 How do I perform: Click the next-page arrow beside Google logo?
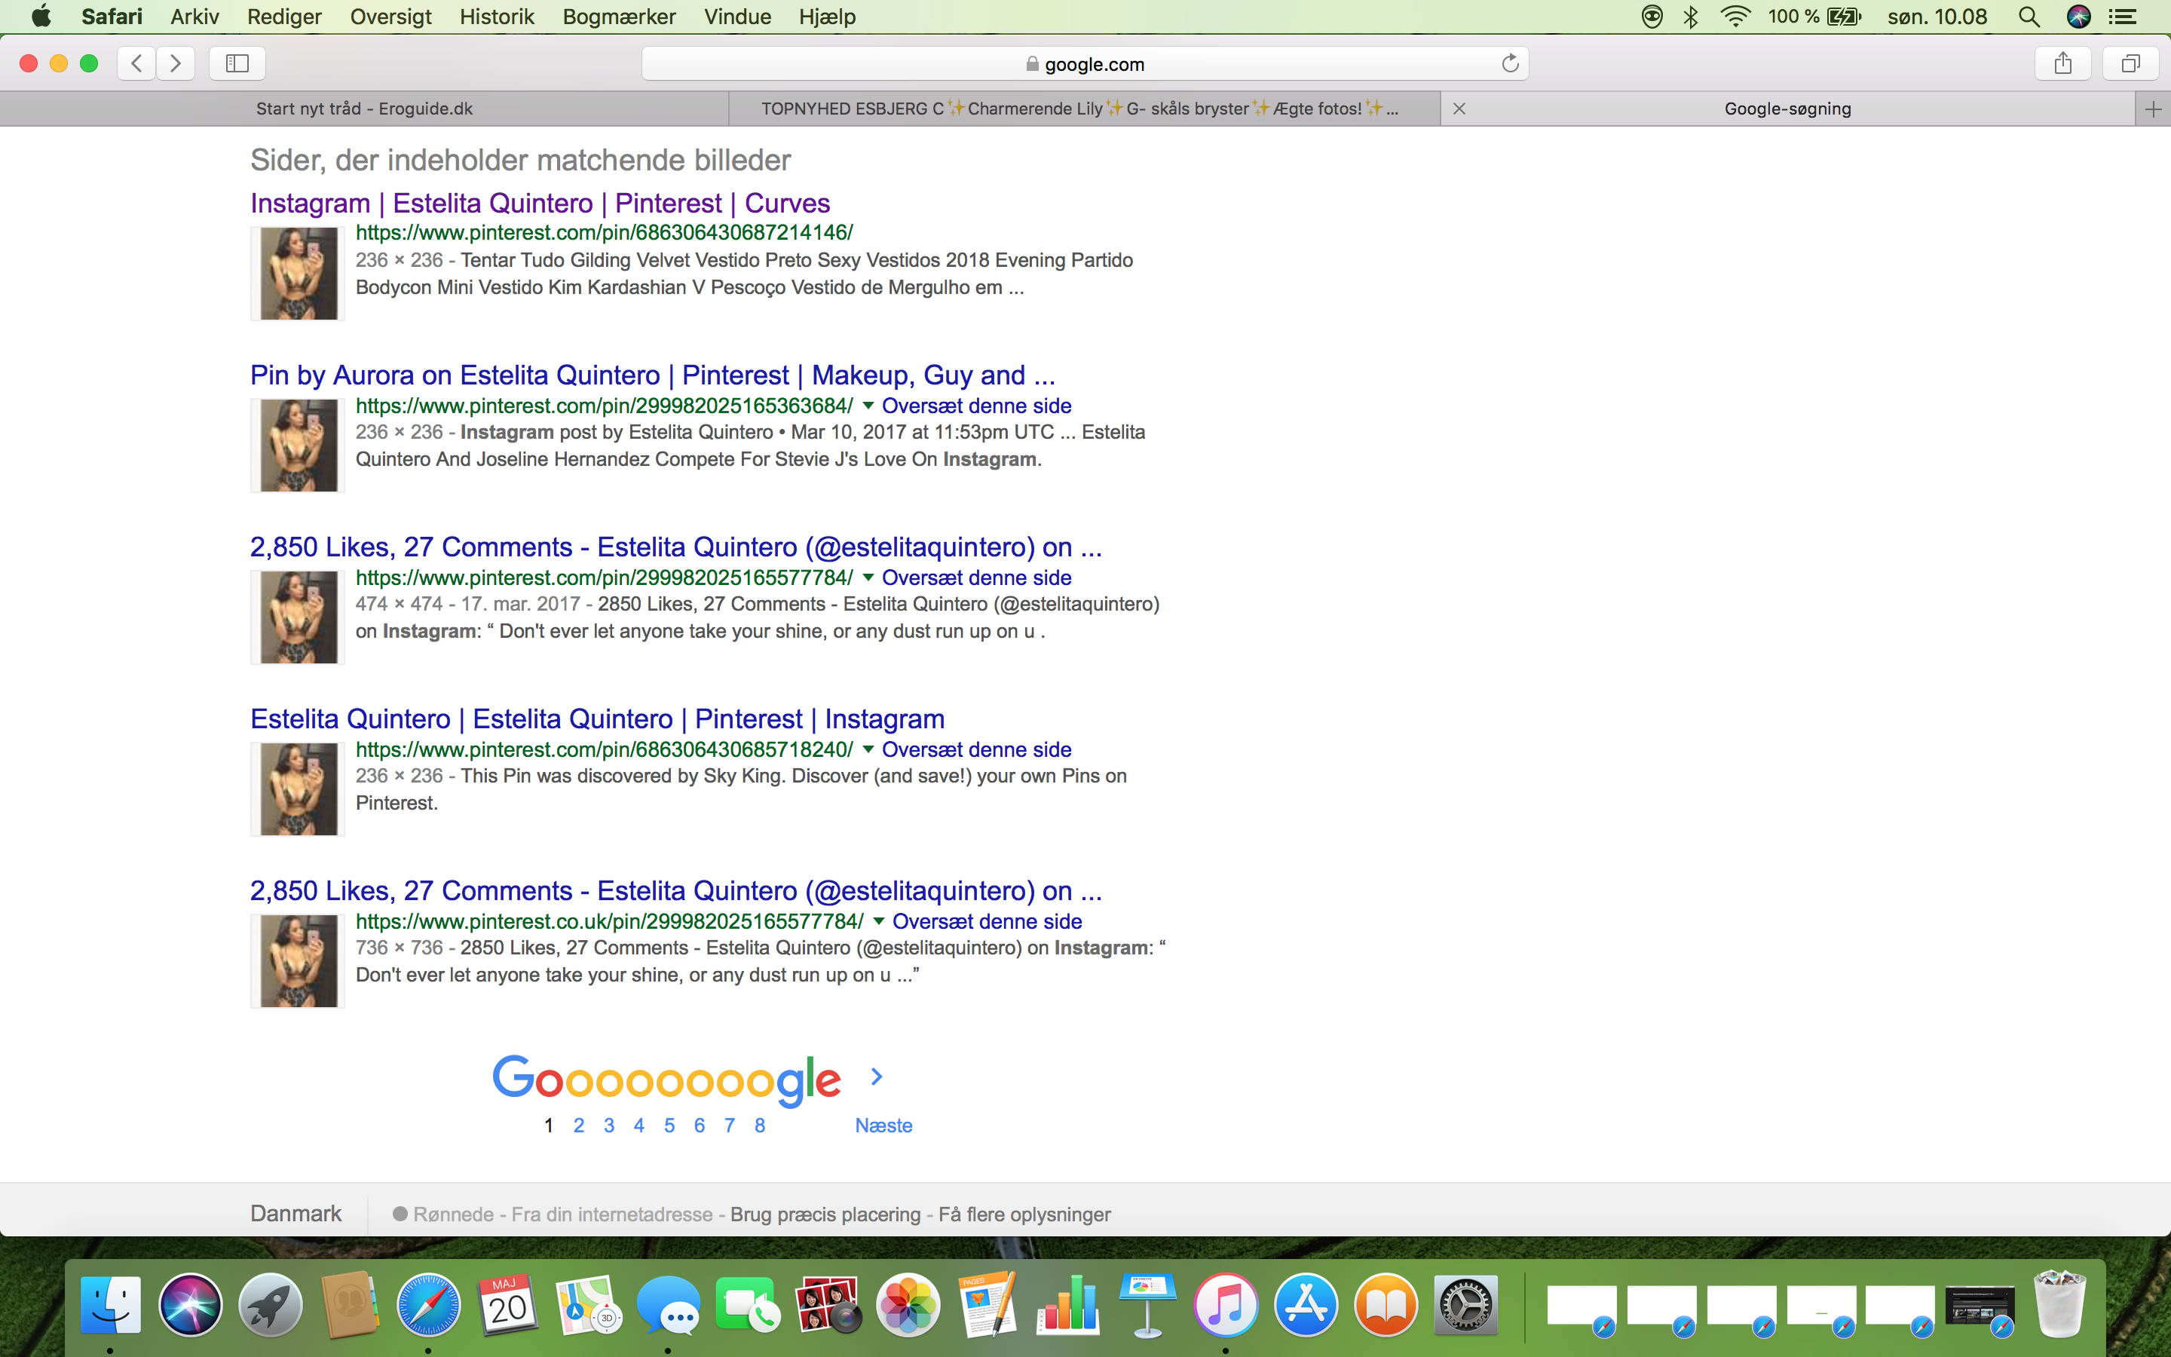877,1076
